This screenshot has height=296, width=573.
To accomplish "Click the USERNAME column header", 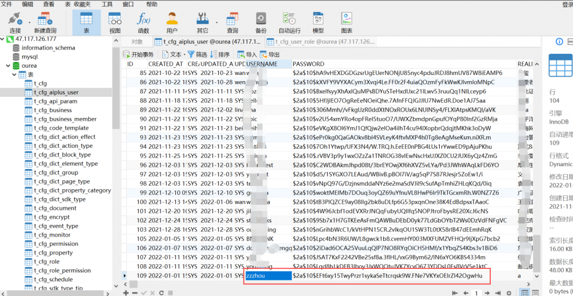I will coord(269,64).
